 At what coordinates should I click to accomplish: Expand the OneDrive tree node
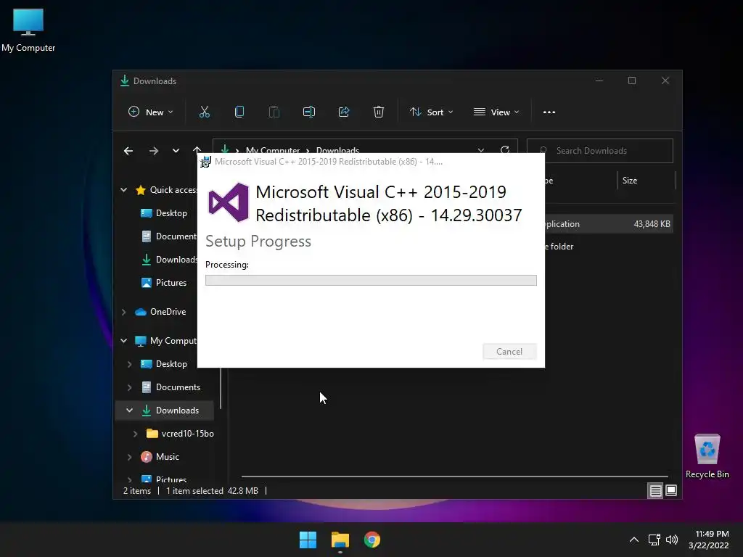point(123,312)
